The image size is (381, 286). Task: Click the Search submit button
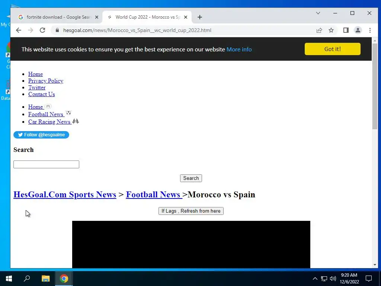(x=191, y=178)
